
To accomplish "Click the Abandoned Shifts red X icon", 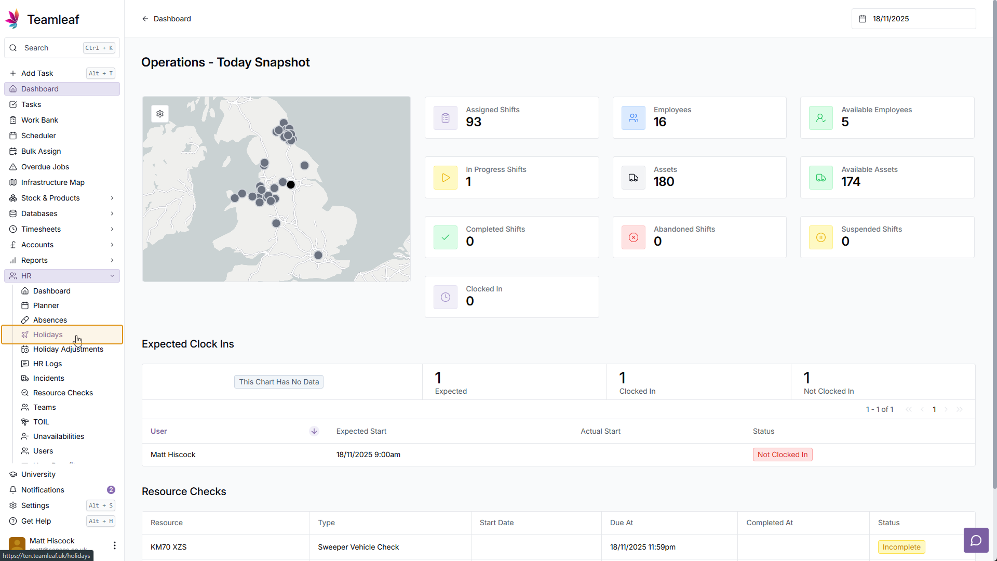I will pyautogui.click(x=634, y=237).
